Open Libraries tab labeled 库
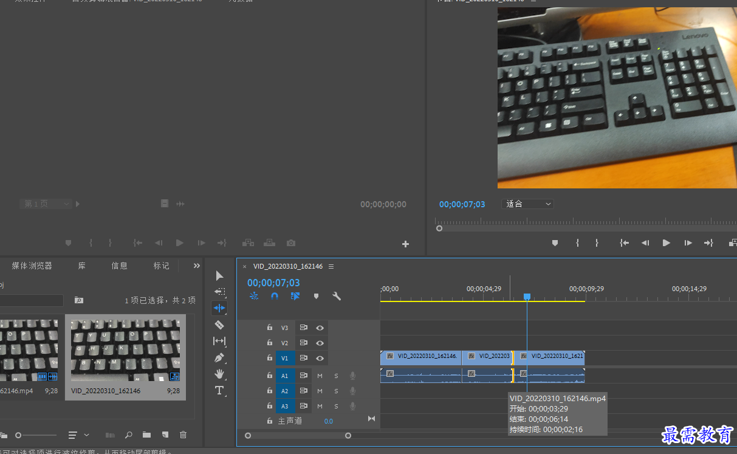The image size is (737, 454). [81, 266]
